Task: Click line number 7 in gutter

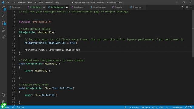Action: [14, 32]
